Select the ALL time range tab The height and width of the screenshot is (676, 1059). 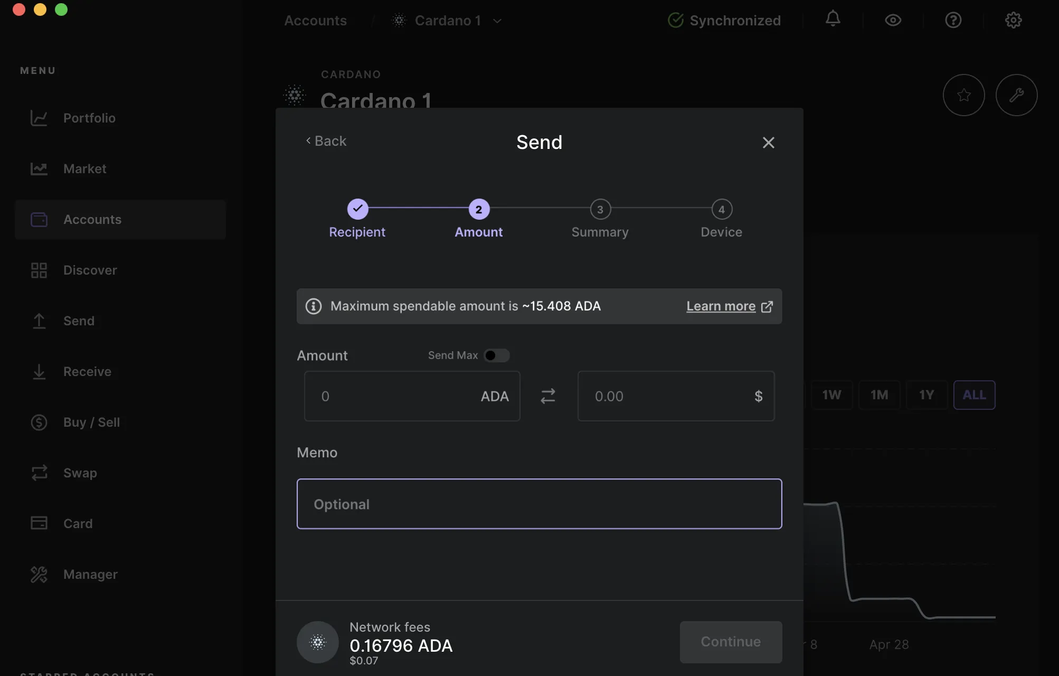974,394
